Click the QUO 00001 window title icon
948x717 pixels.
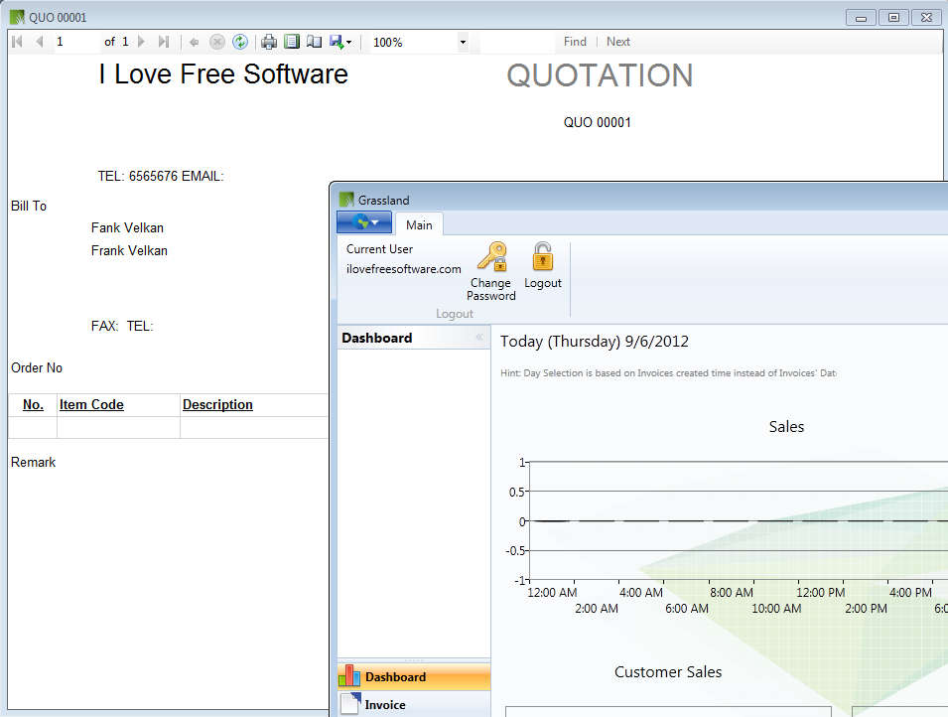[x=18, y=17]
